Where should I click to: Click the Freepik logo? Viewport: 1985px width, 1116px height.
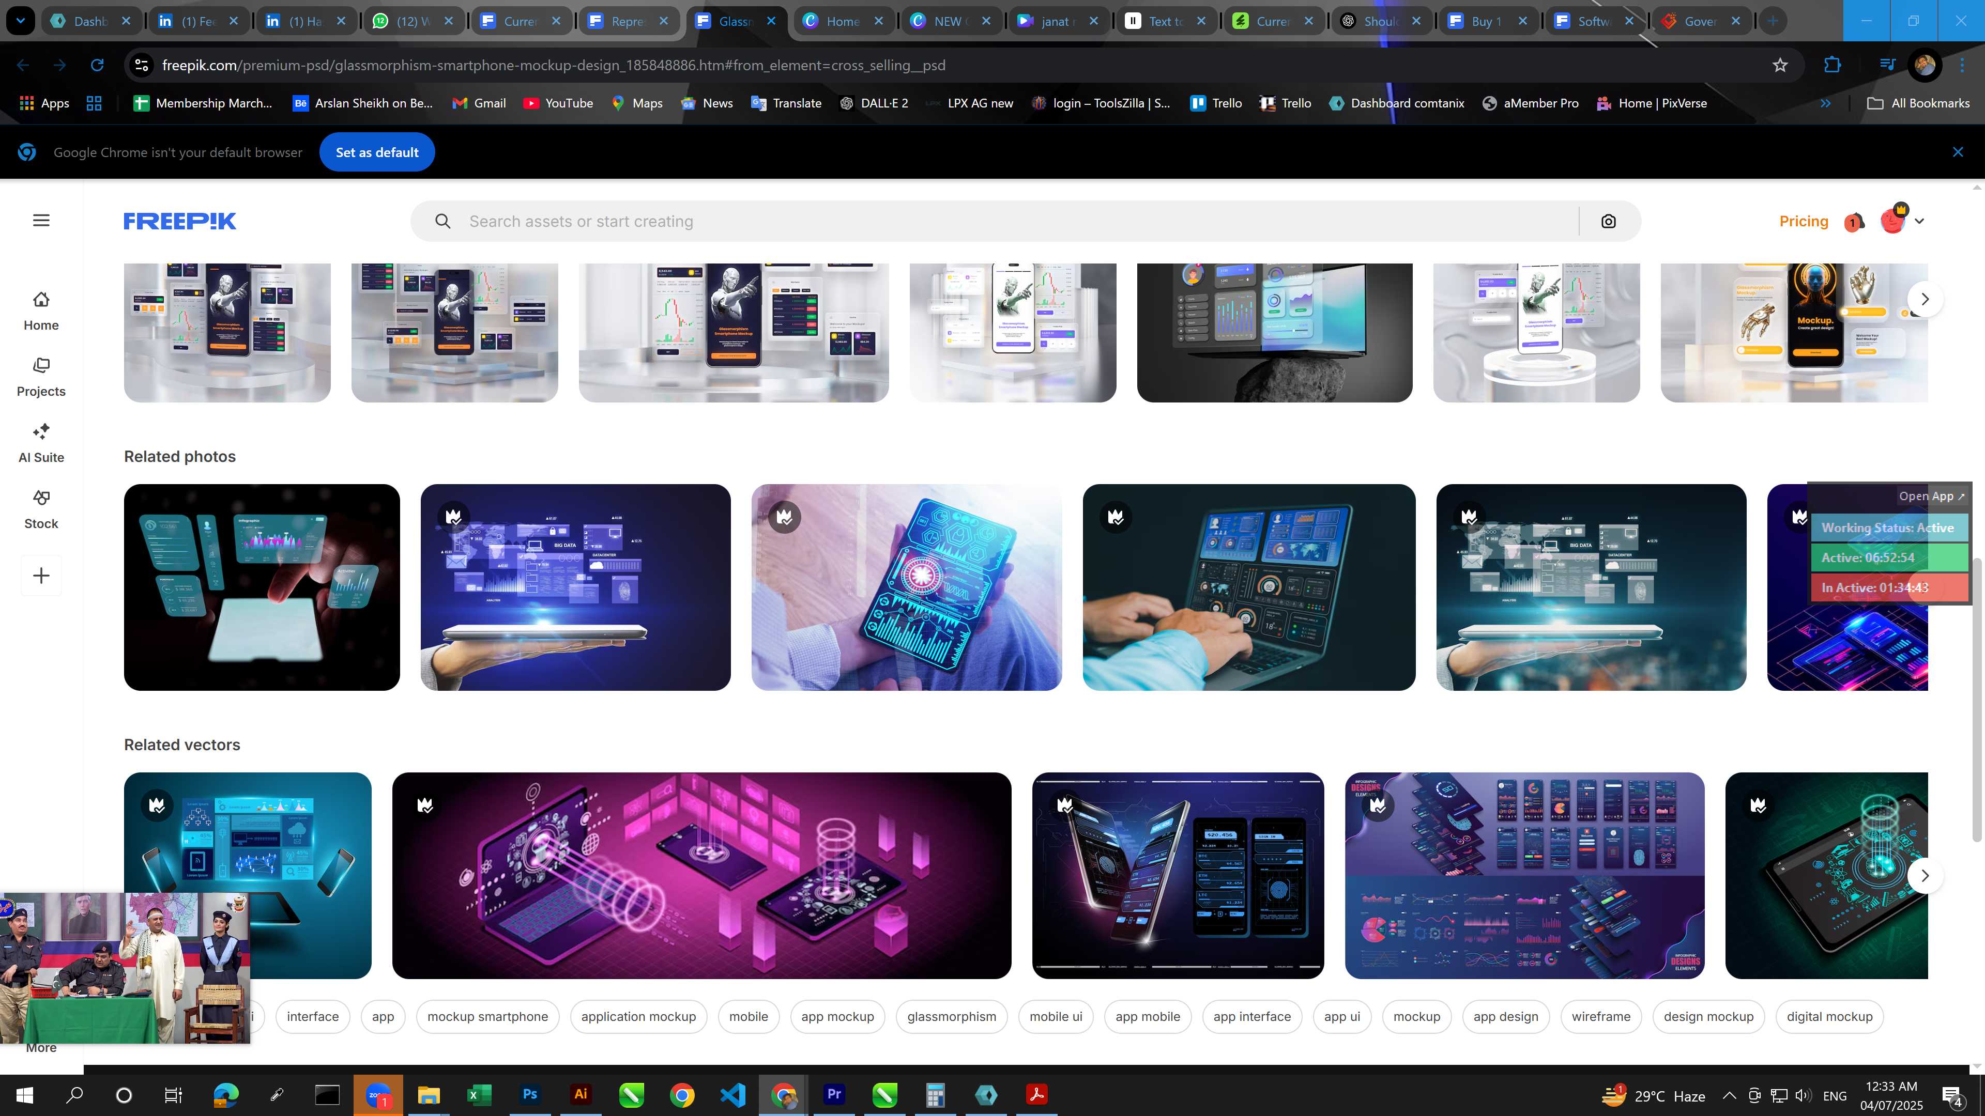click(x=180, y=221)
